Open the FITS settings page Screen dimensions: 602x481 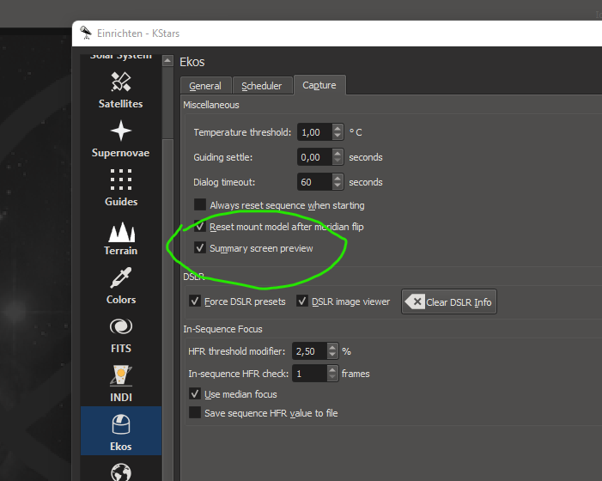[x=120, y=336]
